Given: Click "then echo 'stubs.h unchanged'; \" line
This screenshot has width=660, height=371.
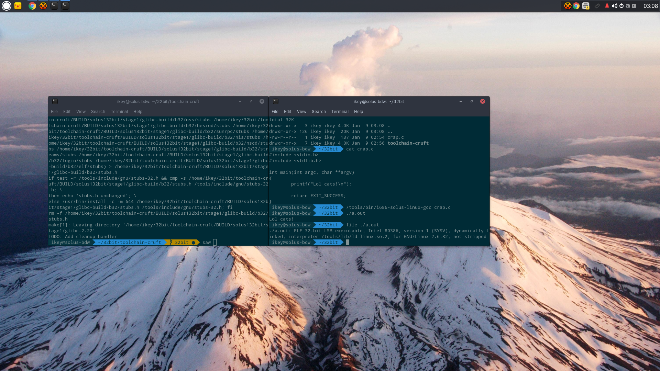Looking at the screenshot, I should click(92, 196).
